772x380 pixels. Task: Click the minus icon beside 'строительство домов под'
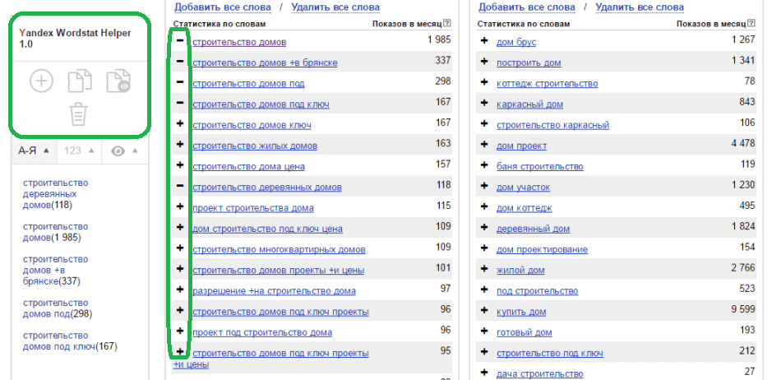[180, 81]
